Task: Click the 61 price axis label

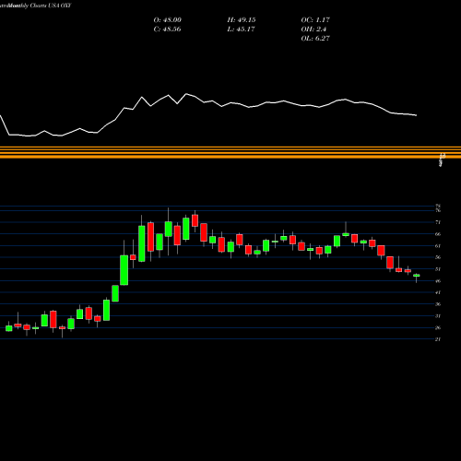Action: click(x=438, y=245)
